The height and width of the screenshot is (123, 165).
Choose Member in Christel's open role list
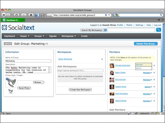[144, 65]
